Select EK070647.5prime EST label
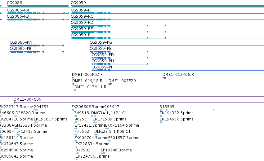The image size is (264, 161). (16, 144)
